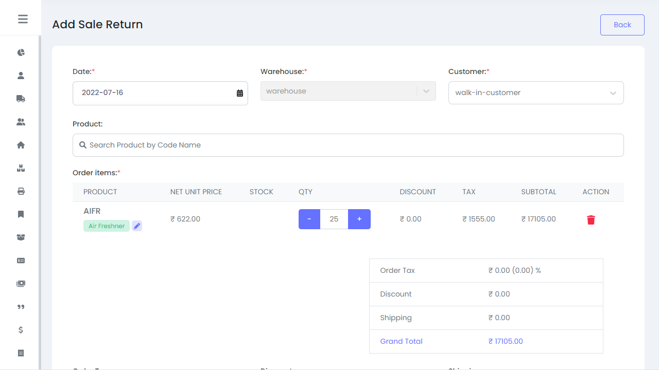Viewport: 659px width, 370px height.
Task: Select the bookmark brands icon in sidebar
Action: [21, 214]
